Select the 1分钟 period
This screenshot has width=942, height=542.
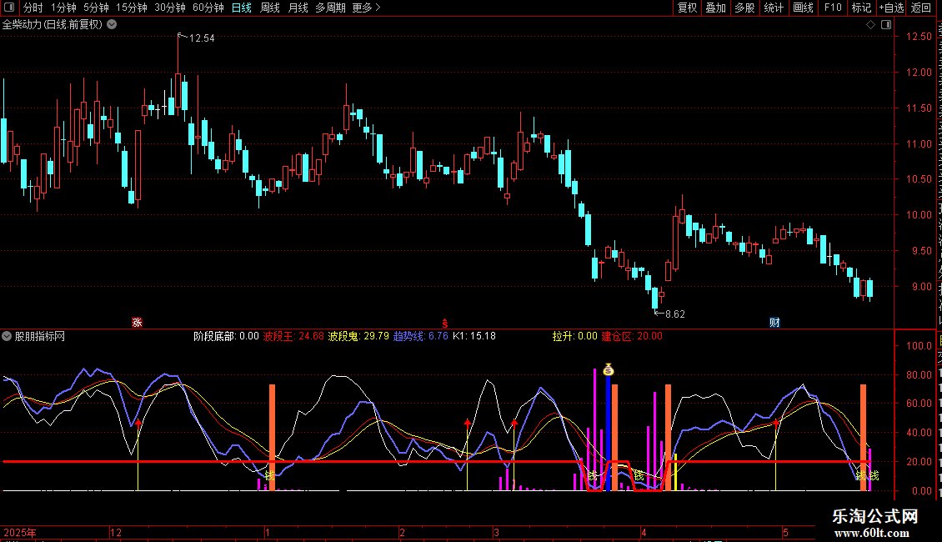coord(63,8)
